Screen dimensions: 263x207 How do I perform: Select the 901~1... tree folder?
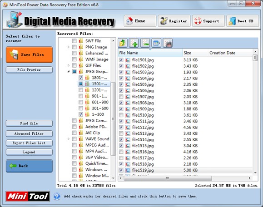coord(99,96)
